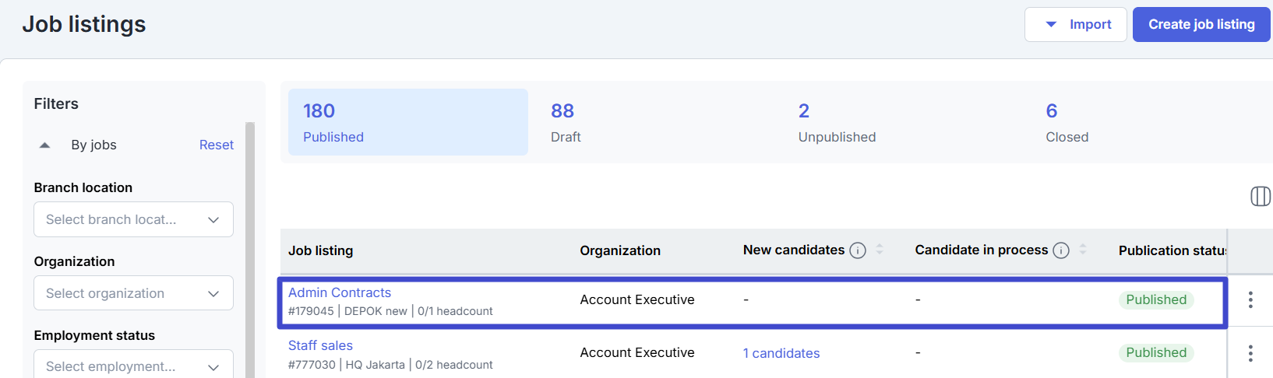Switch to the 2 Unpublished tab
Screen dimensions: 1273x378
click(902, 122)
